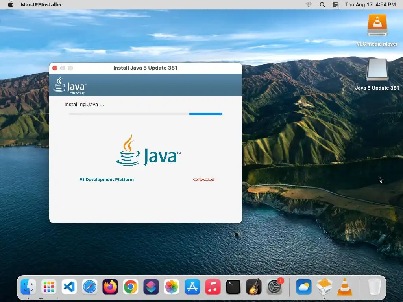Open Launchpad in the Dock
The image size is (403, 302).
click(x=48, y=287)
